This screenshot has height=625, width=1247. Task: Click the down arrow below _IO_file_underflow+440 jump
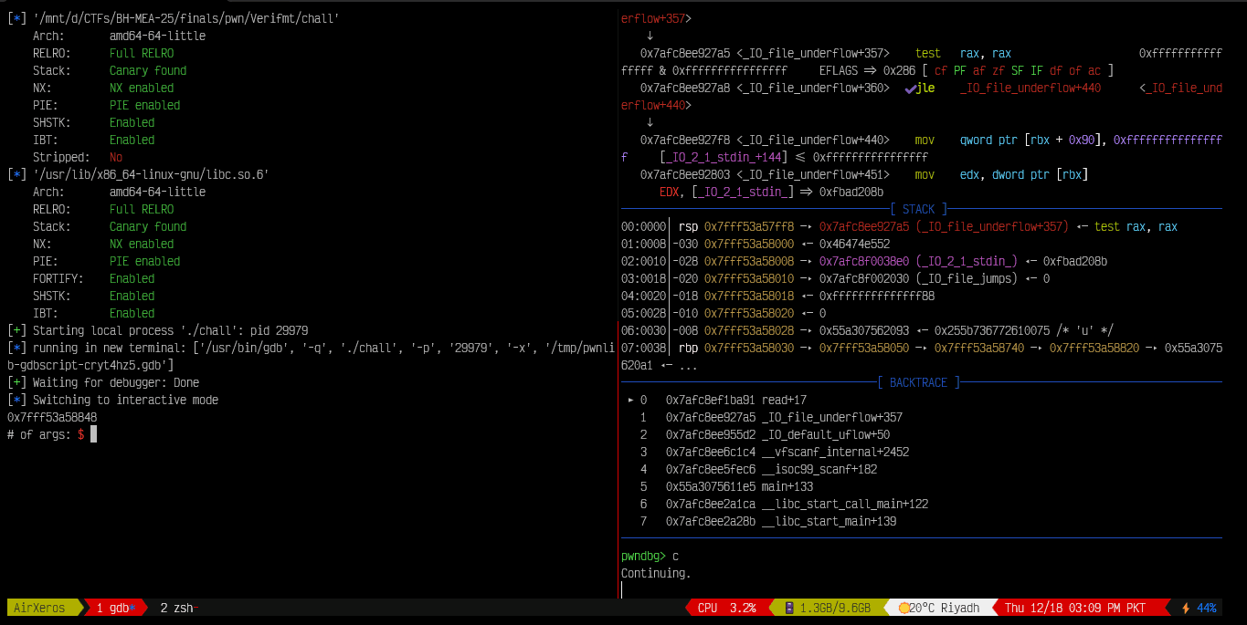pyautogui.click(x=650, y=122)
